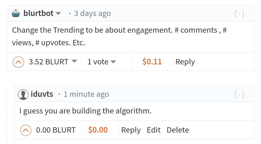Click the iduvts profile avatar icon

coord(23,94)
